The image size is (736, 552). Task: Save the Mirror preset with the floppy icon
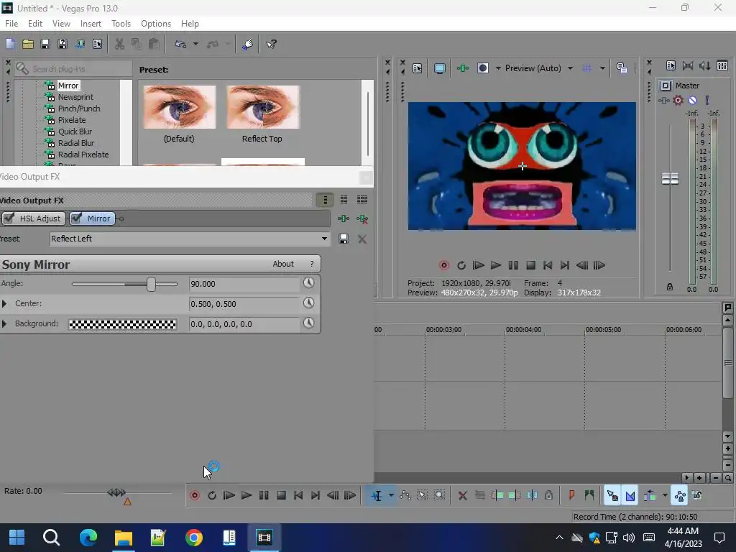click(344, 239)
